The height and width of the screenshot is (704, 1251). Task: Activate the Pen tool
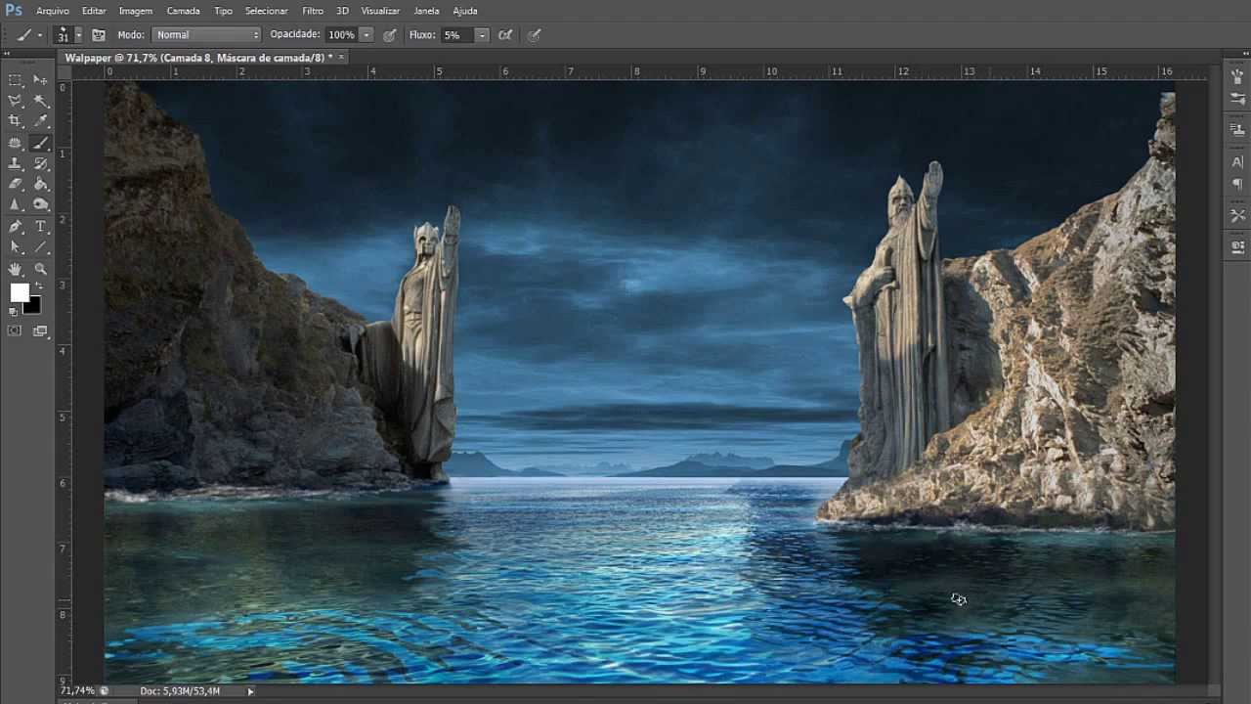16,226
